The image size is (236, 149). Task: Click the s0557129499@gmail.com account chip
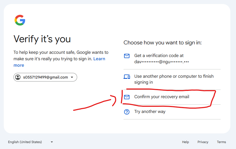pos(45,77)
